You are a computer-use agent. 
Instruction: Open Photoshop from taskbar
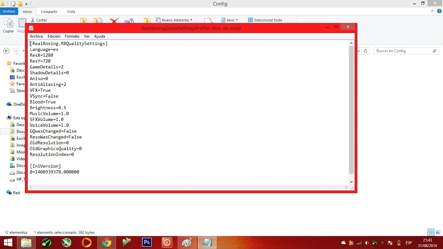pos(147,243)
